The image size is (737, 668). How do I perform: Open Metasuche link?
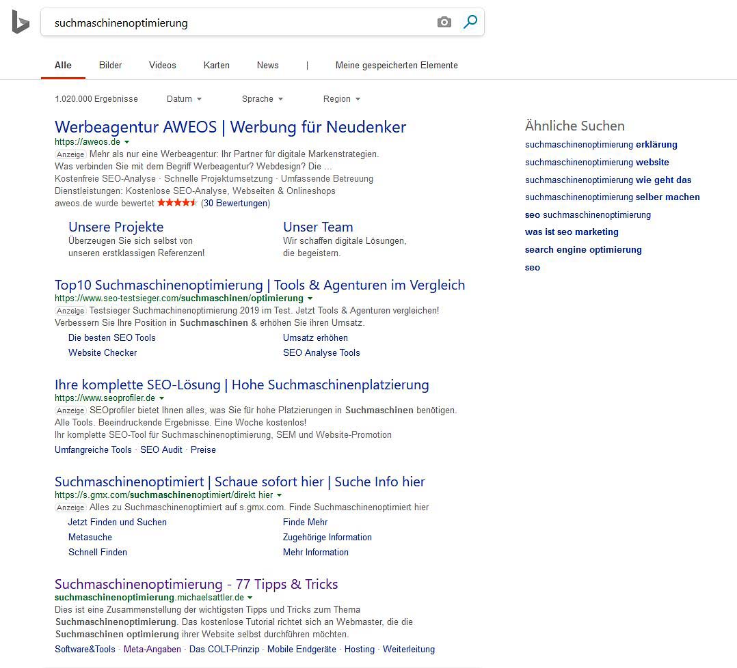(x=90, y=537)
